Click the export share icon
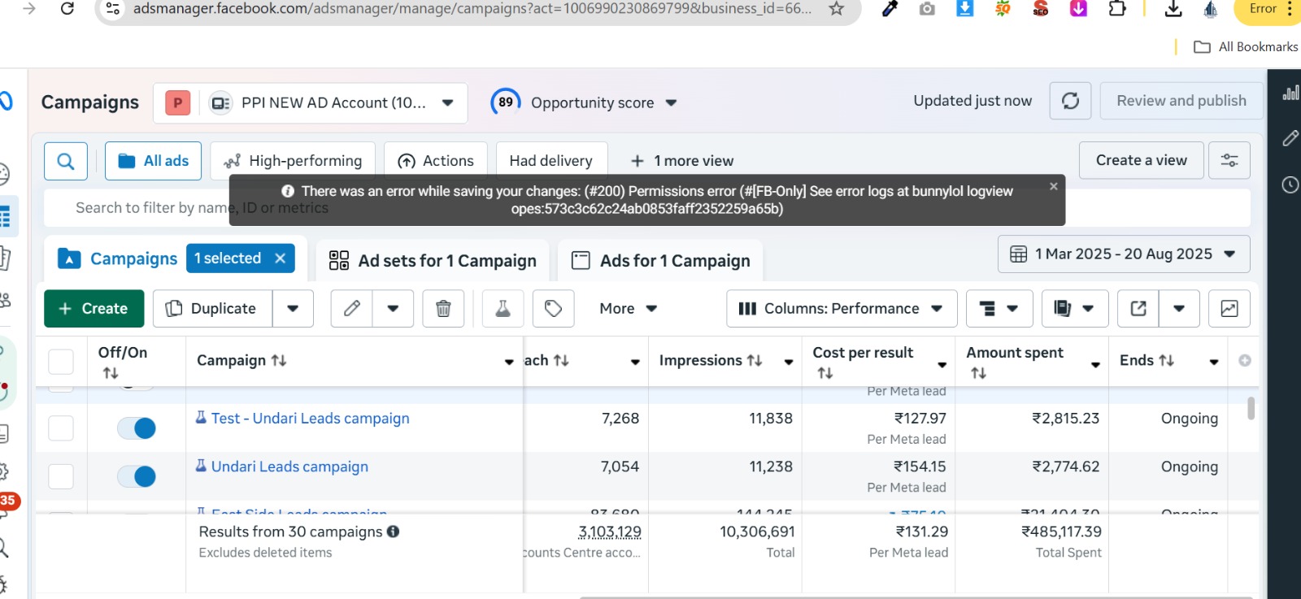Screen dimensions: 1301x599 [1138, 309]
